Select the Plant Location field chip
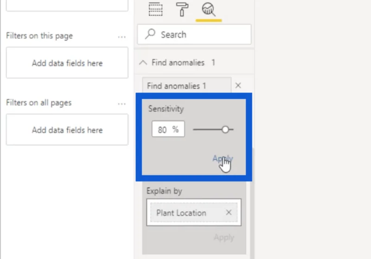The height and width of the screenshot is (259, 371). click(194, 213)
